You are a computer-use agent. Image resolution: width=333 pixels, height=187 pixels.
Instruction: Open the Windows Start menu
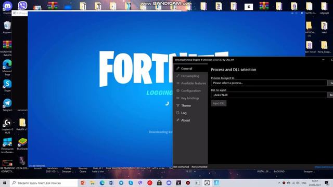pyautogui.click(x=5, y=183)
